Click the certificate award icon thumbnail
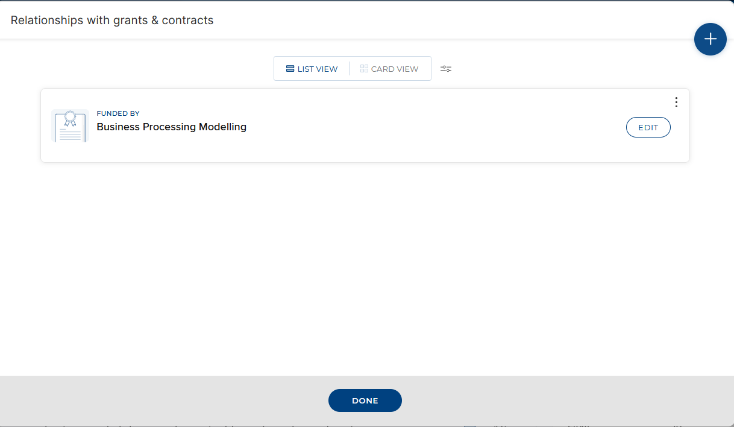The height and width of the screenshot is (427, 734). [70, 125]
